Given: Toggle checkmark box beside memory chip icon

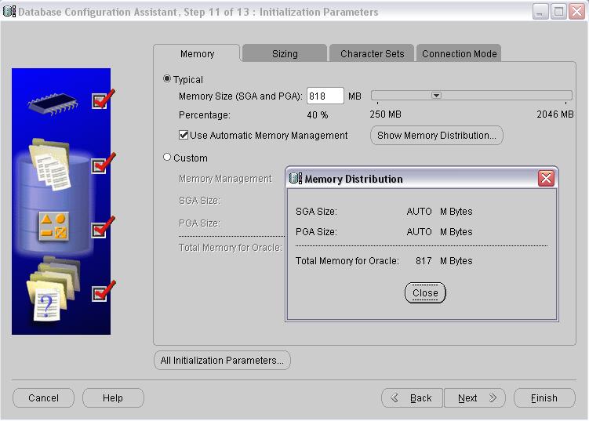Looking at the screenshot, I should tap(100, 101).
